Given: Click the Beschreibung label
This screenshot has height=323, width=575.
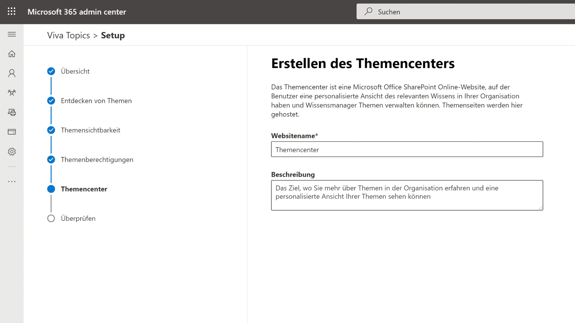Looking at the screenshot, I should 293,174.
